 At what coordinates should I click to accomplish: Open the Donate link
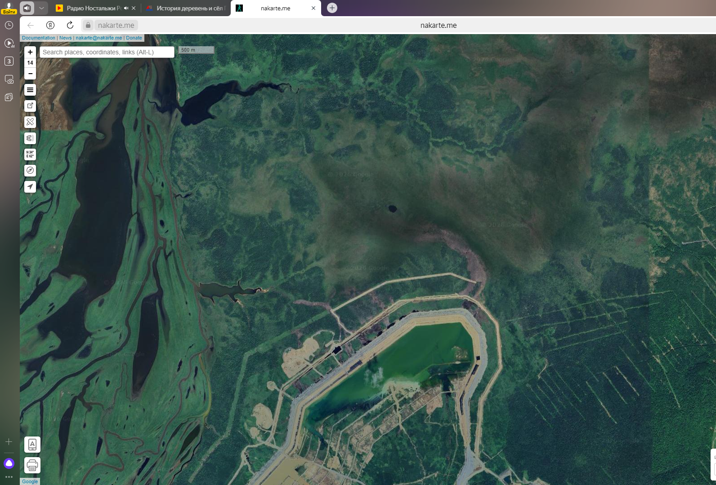(134, 38)
